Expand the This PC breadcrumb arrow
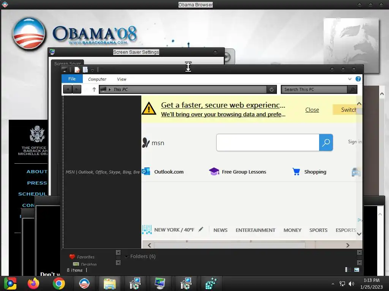Viewport: 389px width, 291px height. 110,89
